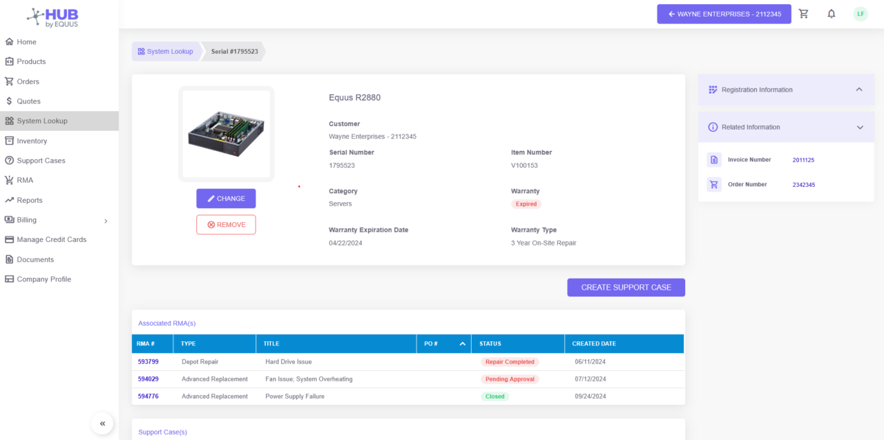The width and height of the screenshot is (884, 440).
Task: Sort by PO # column arrow
Action: tap(463, 343)
